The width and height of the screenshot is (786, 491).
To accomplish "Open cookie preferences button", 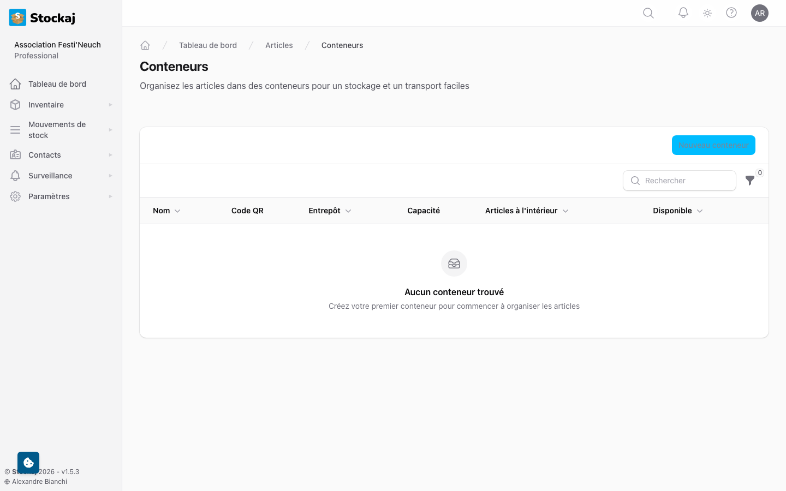I will 28,463.
